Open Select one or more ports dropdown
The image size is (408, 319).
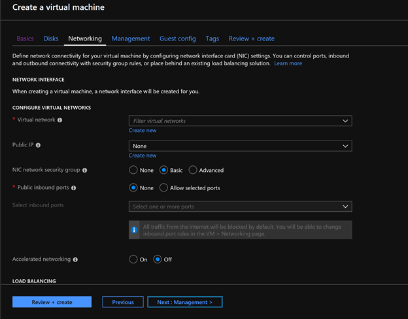coord(241,207)
